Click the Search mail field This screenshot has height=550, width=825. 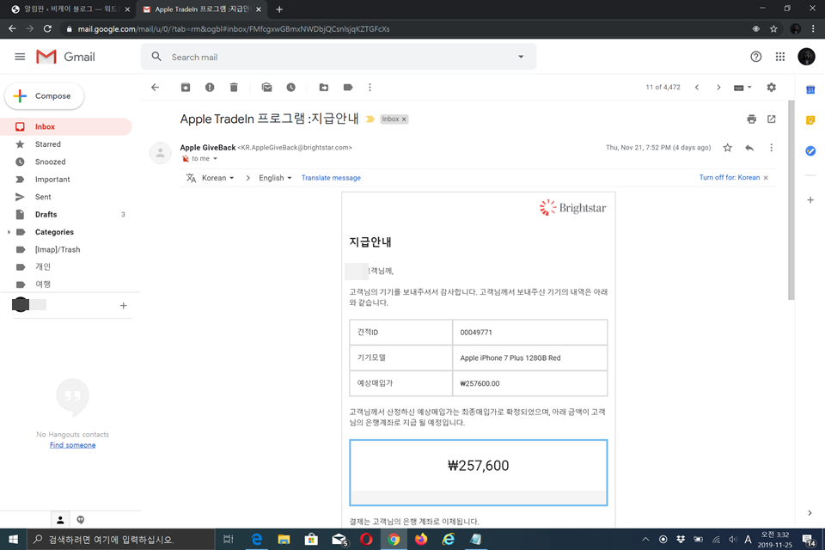click(x=337, y=57)
